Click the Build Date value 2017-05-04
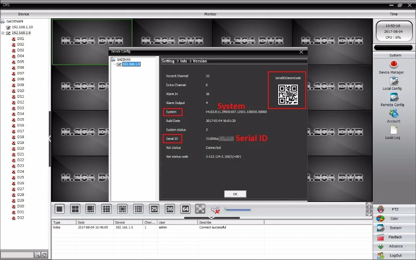Screen dimensions: 416x260 click(220, 121)
